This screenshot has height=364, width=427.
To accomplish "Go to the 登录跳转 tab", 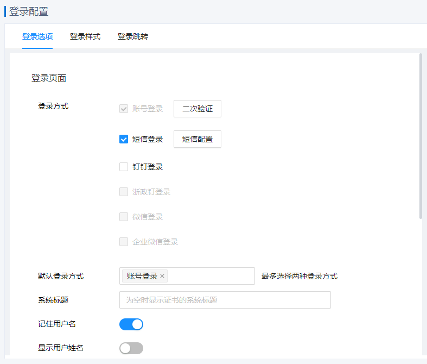I will pyautogui.click(x=133, y=37).
